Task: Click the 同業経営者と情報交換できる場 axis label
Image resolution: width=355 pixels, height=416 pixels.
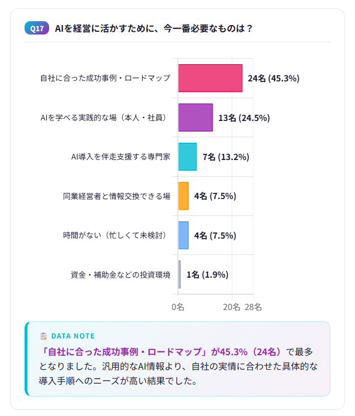Action: tap(117, 196)
